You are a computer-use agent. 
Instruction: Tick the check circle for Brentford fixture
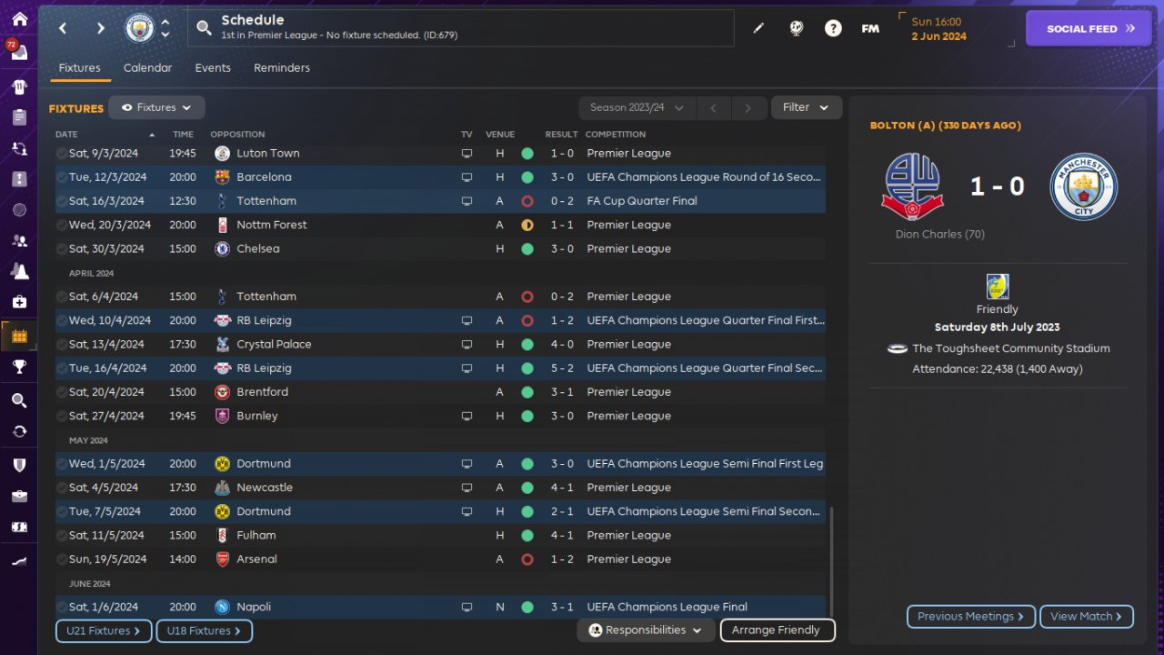61,392
